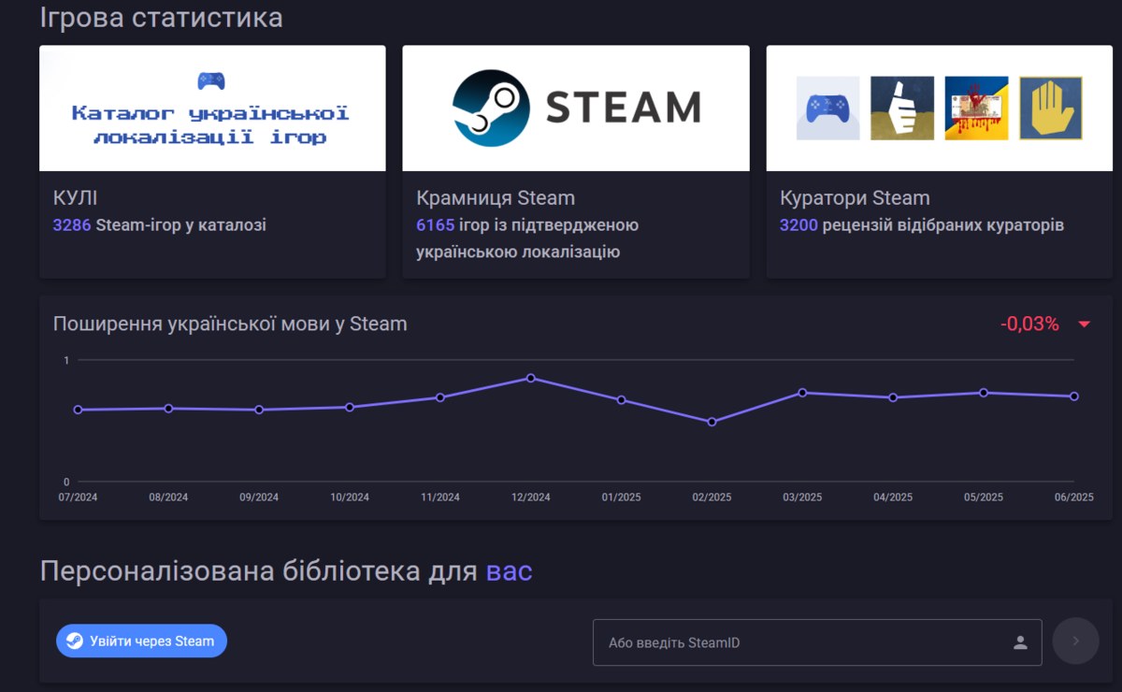Click the person icon in SteamID field
1122x692 pixels.
(x=1020, y=642)
